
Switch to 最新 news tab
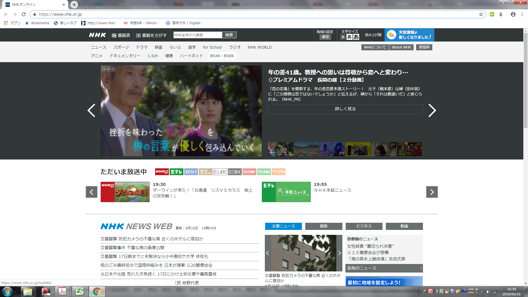(324, 226)
